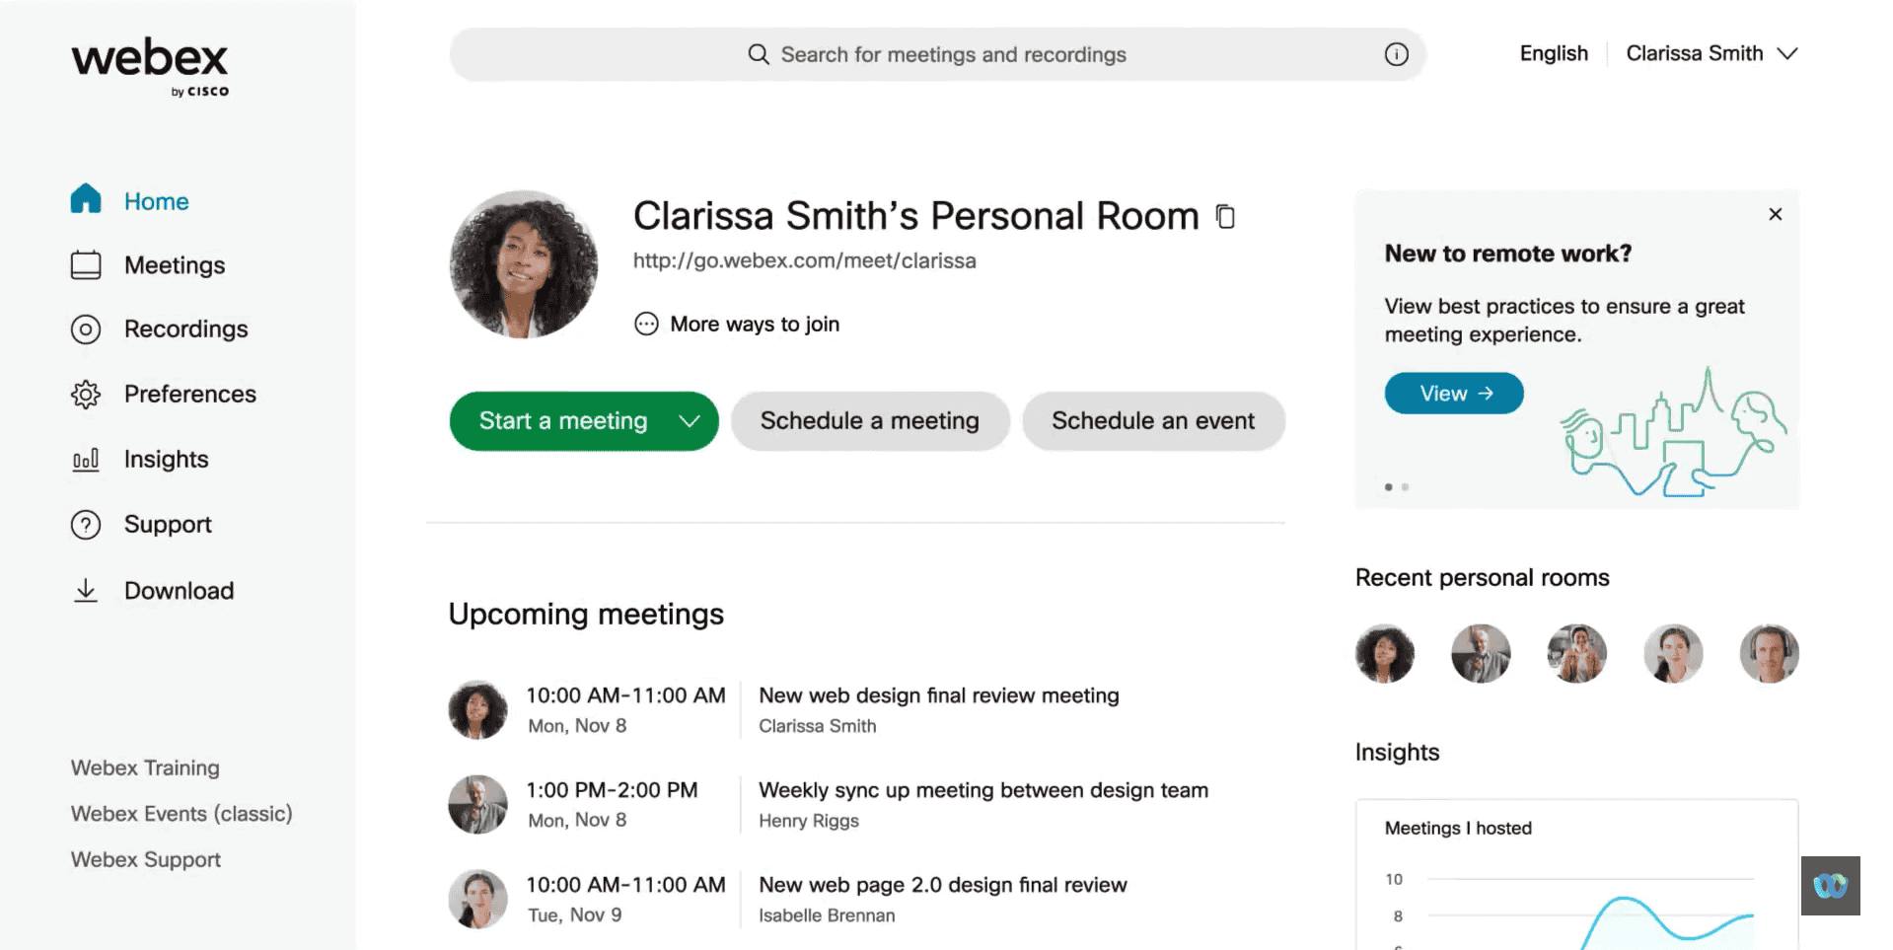
Task: Click the View button in promo card
Action: pos(1454,394)
